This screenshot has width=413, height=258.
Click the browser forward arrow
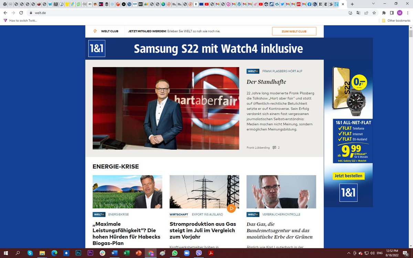click(x=13, y=13)
